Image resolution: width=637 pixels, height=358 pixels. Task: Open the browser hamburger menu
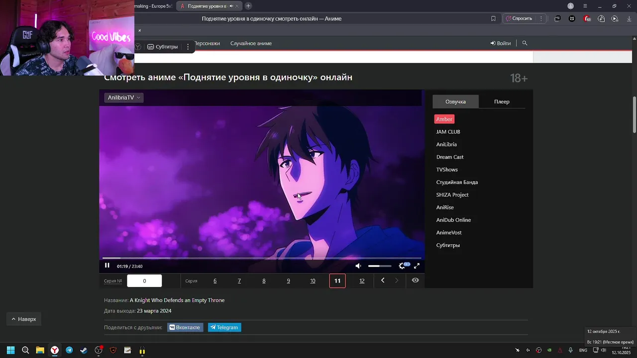[585, 6]
